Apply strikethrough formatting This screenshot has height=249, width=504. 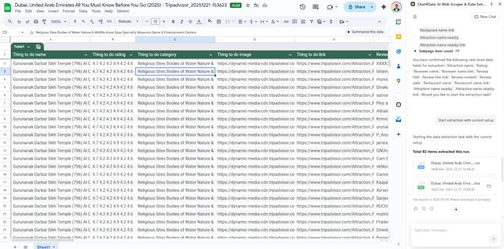tap(190, 22)
